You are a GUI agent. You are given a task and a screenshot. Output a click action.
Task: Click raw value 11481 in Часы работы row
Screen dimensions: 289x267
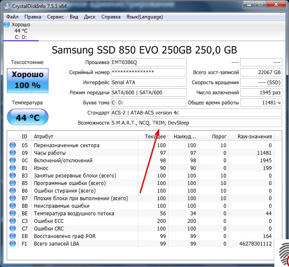coord(264,153)
